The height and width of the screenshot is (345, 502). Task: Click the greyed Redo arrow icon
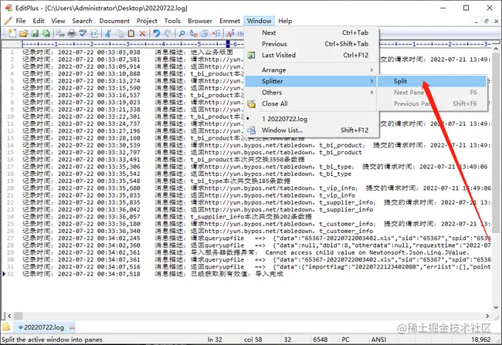click(168, 33)
